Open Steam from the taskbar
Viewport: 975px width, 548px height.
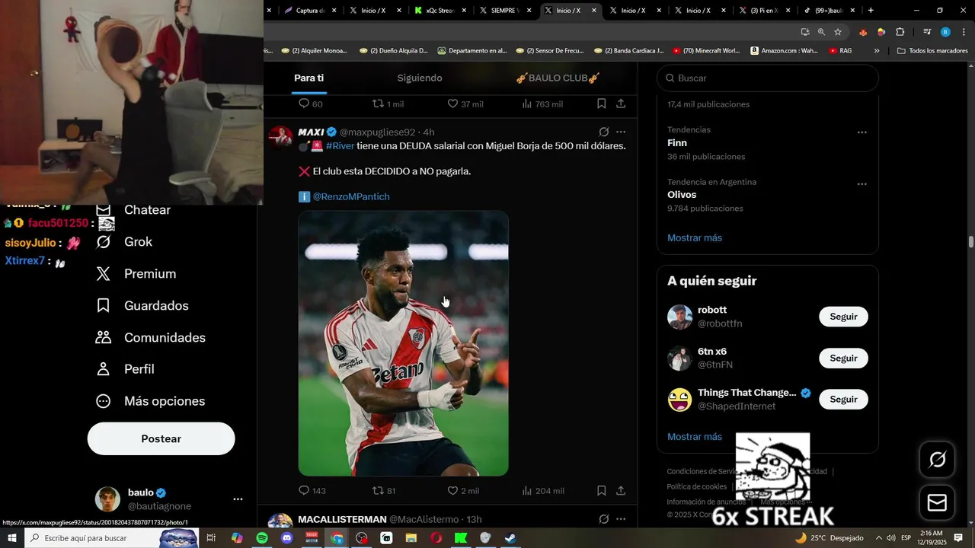pyautogui.click(x=510, y=538)
